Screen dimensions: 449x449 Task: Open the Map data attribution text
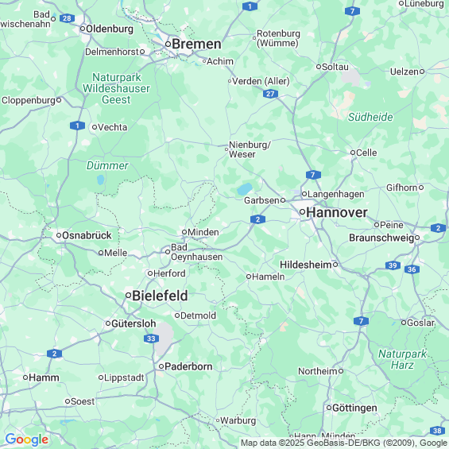coord(344,443)
